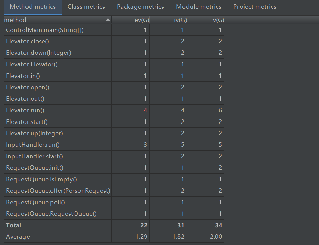Select the RequestQueue.offer(PersonRequest) row

pyautogui.click(x=58, y=191)
